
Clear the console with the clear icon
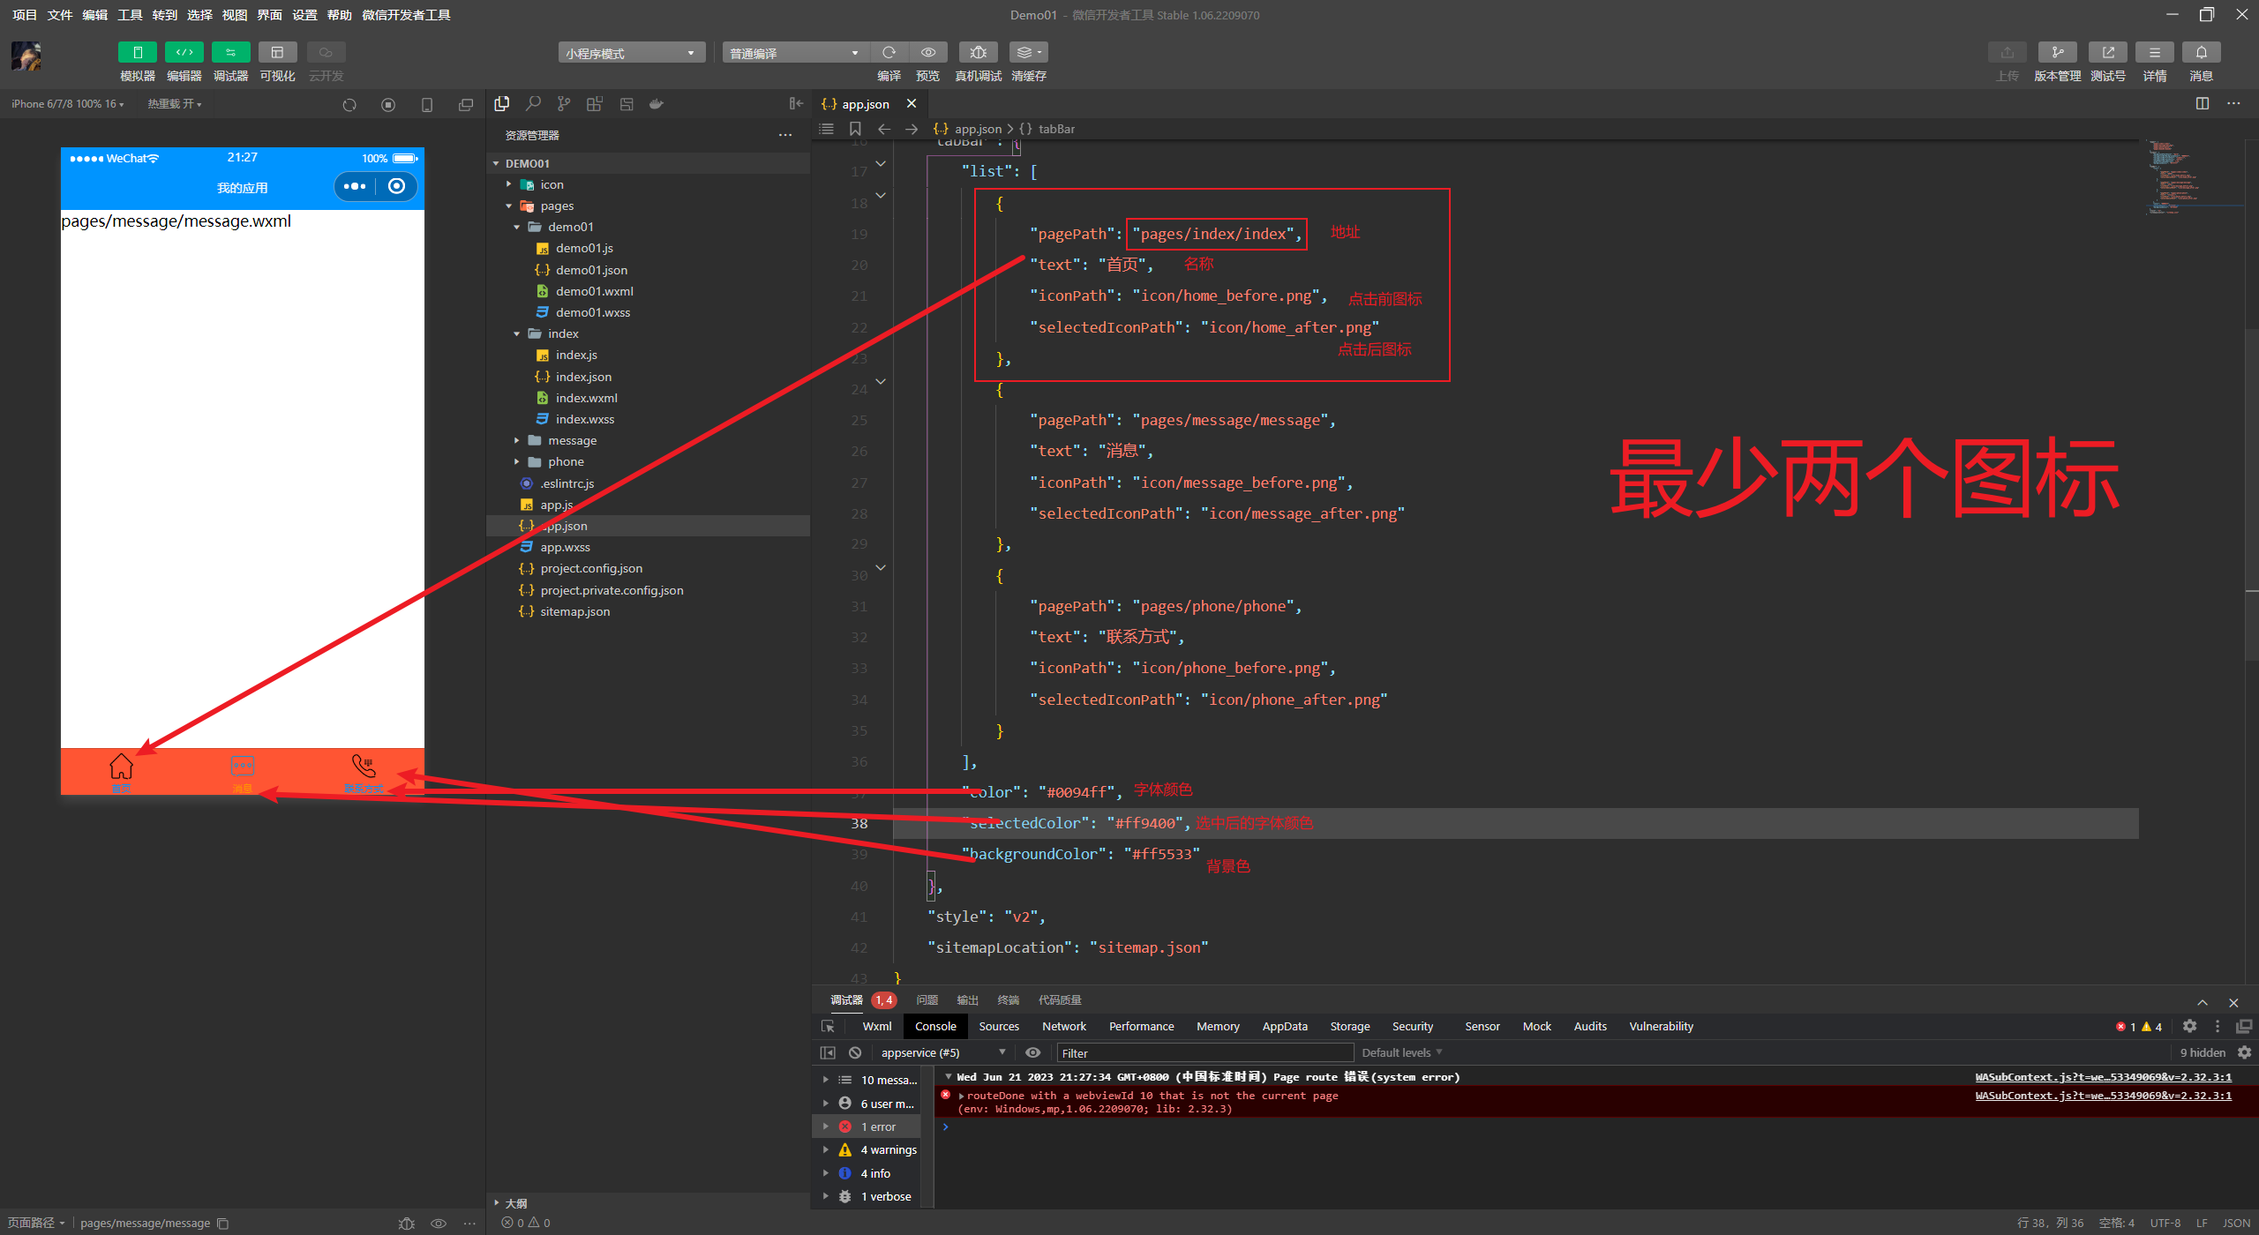tap(855, 1052)
